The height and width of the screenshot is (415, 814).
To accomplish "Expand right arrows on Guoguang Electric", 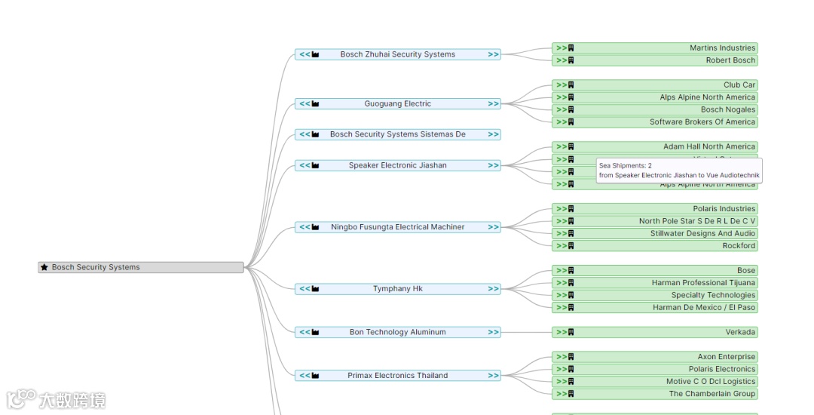I will tap(493, 104).
